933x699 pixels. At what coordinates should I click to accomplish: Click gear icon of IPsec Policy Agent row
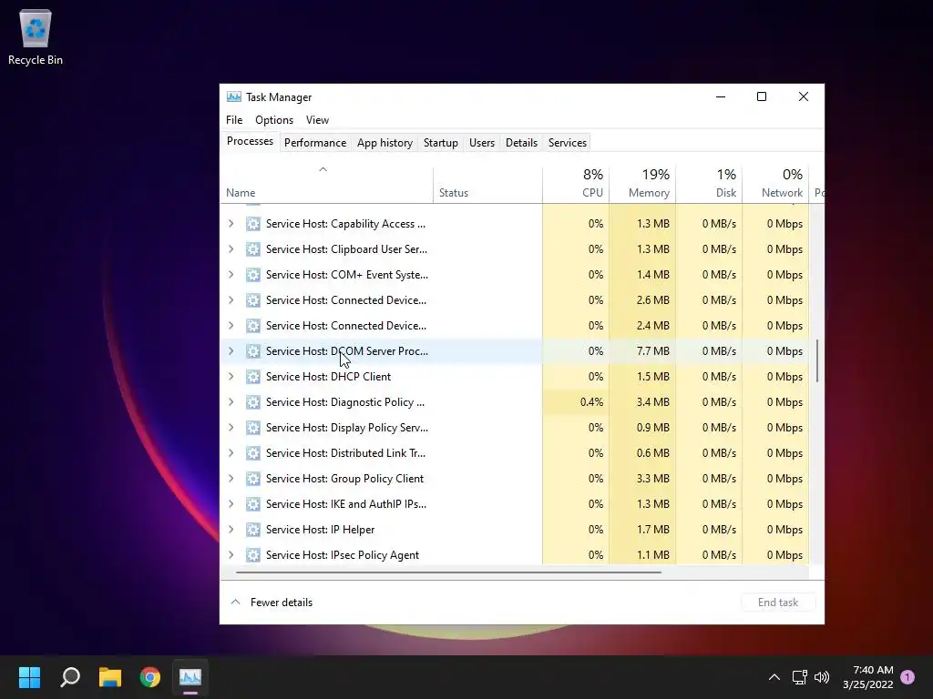point(253,555)
